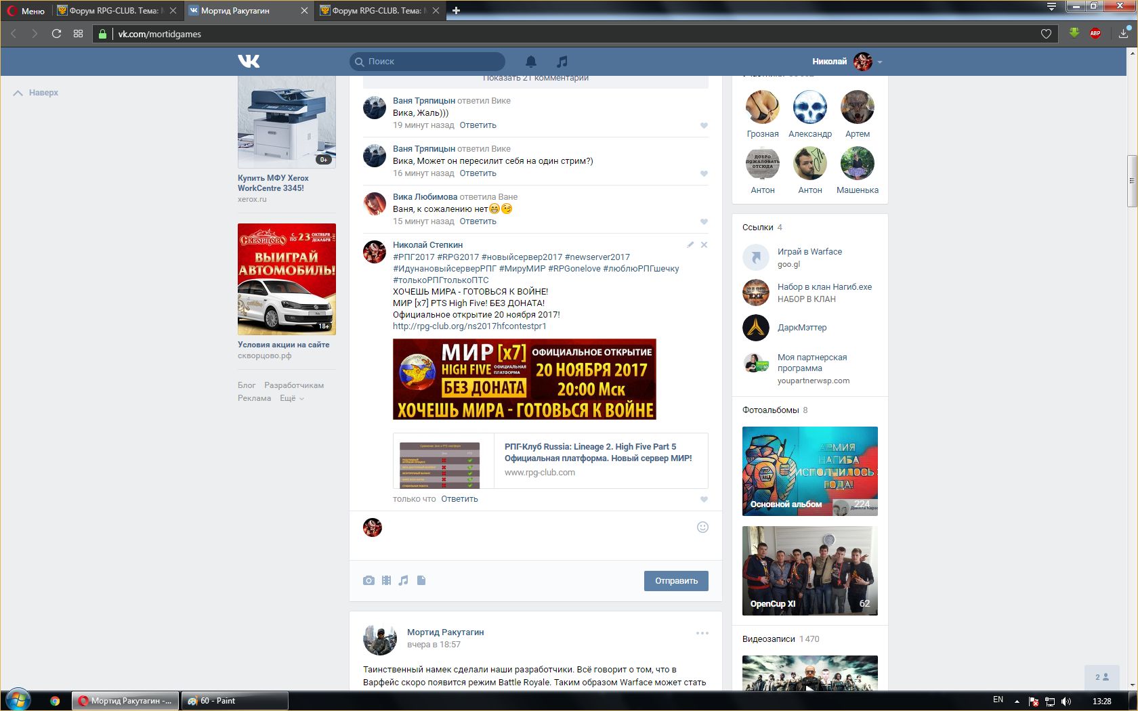Screen dimensions: 1138x711
Task: Open member Грозная's avatar
Action: [x=763, y=107]
